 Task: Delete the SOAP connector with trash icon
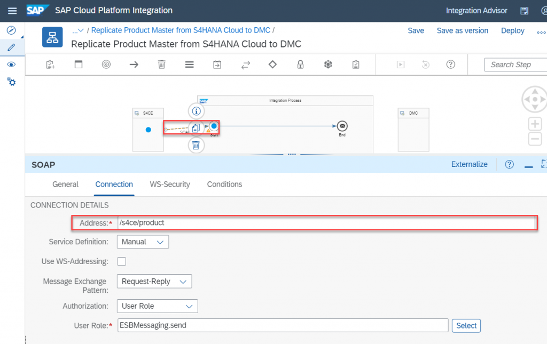196,145
